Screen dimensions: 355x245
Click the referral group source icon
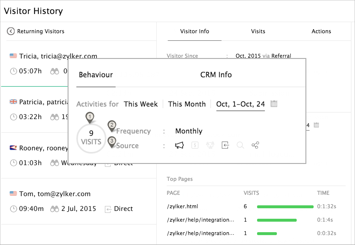coord(210,145)
